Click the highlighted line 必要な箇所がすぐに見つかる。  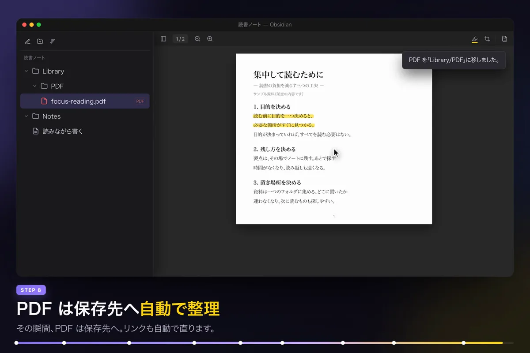pos(284,125)
